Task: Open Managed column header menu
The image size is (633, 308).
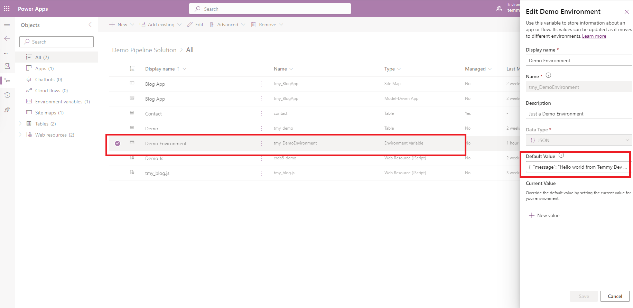Action: [x=478, y=69]
